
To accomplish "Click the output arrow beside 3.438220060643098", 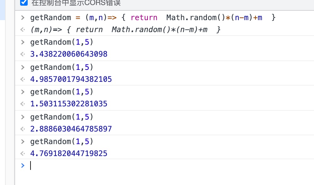I will [22, 54].
